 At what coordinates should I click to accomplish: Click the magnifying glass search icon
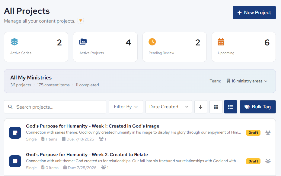pyautogui.click(x=10, y=107)
